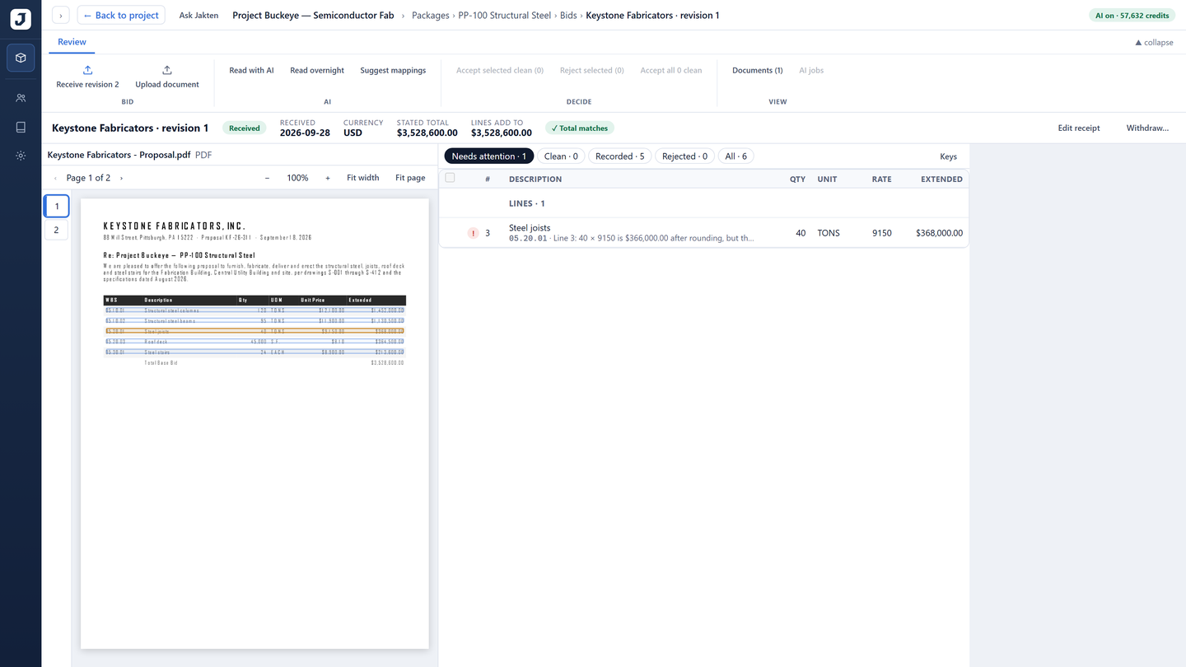Click Suggest mappings
Screen dimensions: 1186x667
point(393,71)
